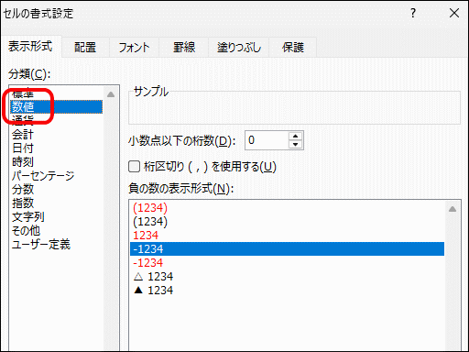Image resolution: width=469 pixels, height=352 pixels.
Task: Select 数値 in the category list
Action: tap(56, 107)
